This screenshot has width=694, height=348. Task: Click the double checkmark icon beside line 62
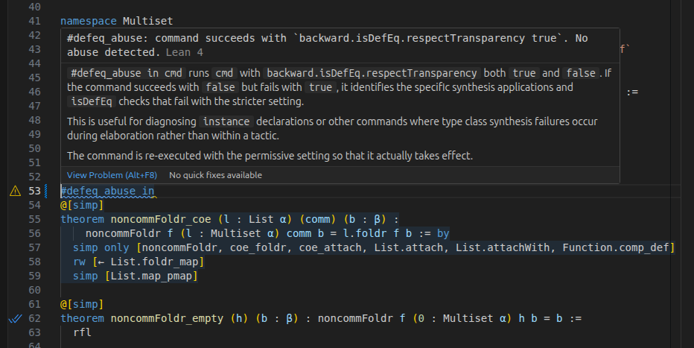(x=15, y=319)
